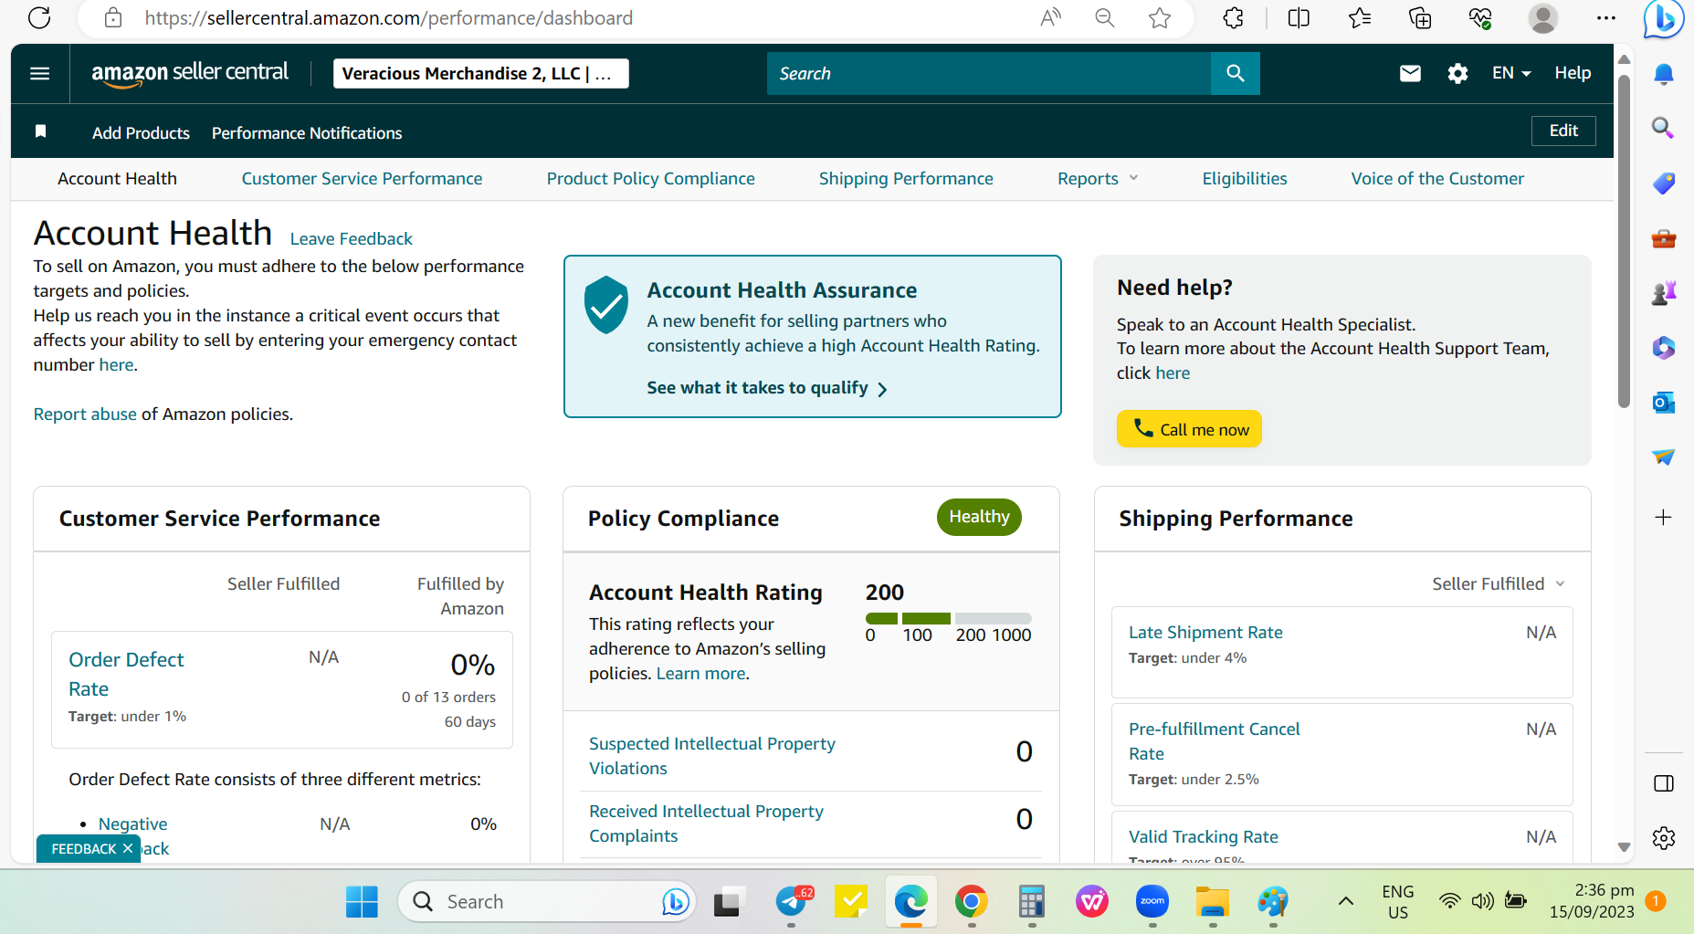
Task: Open Bing Copilot icon in the sidebar
Action: (x=1663, y=18)
